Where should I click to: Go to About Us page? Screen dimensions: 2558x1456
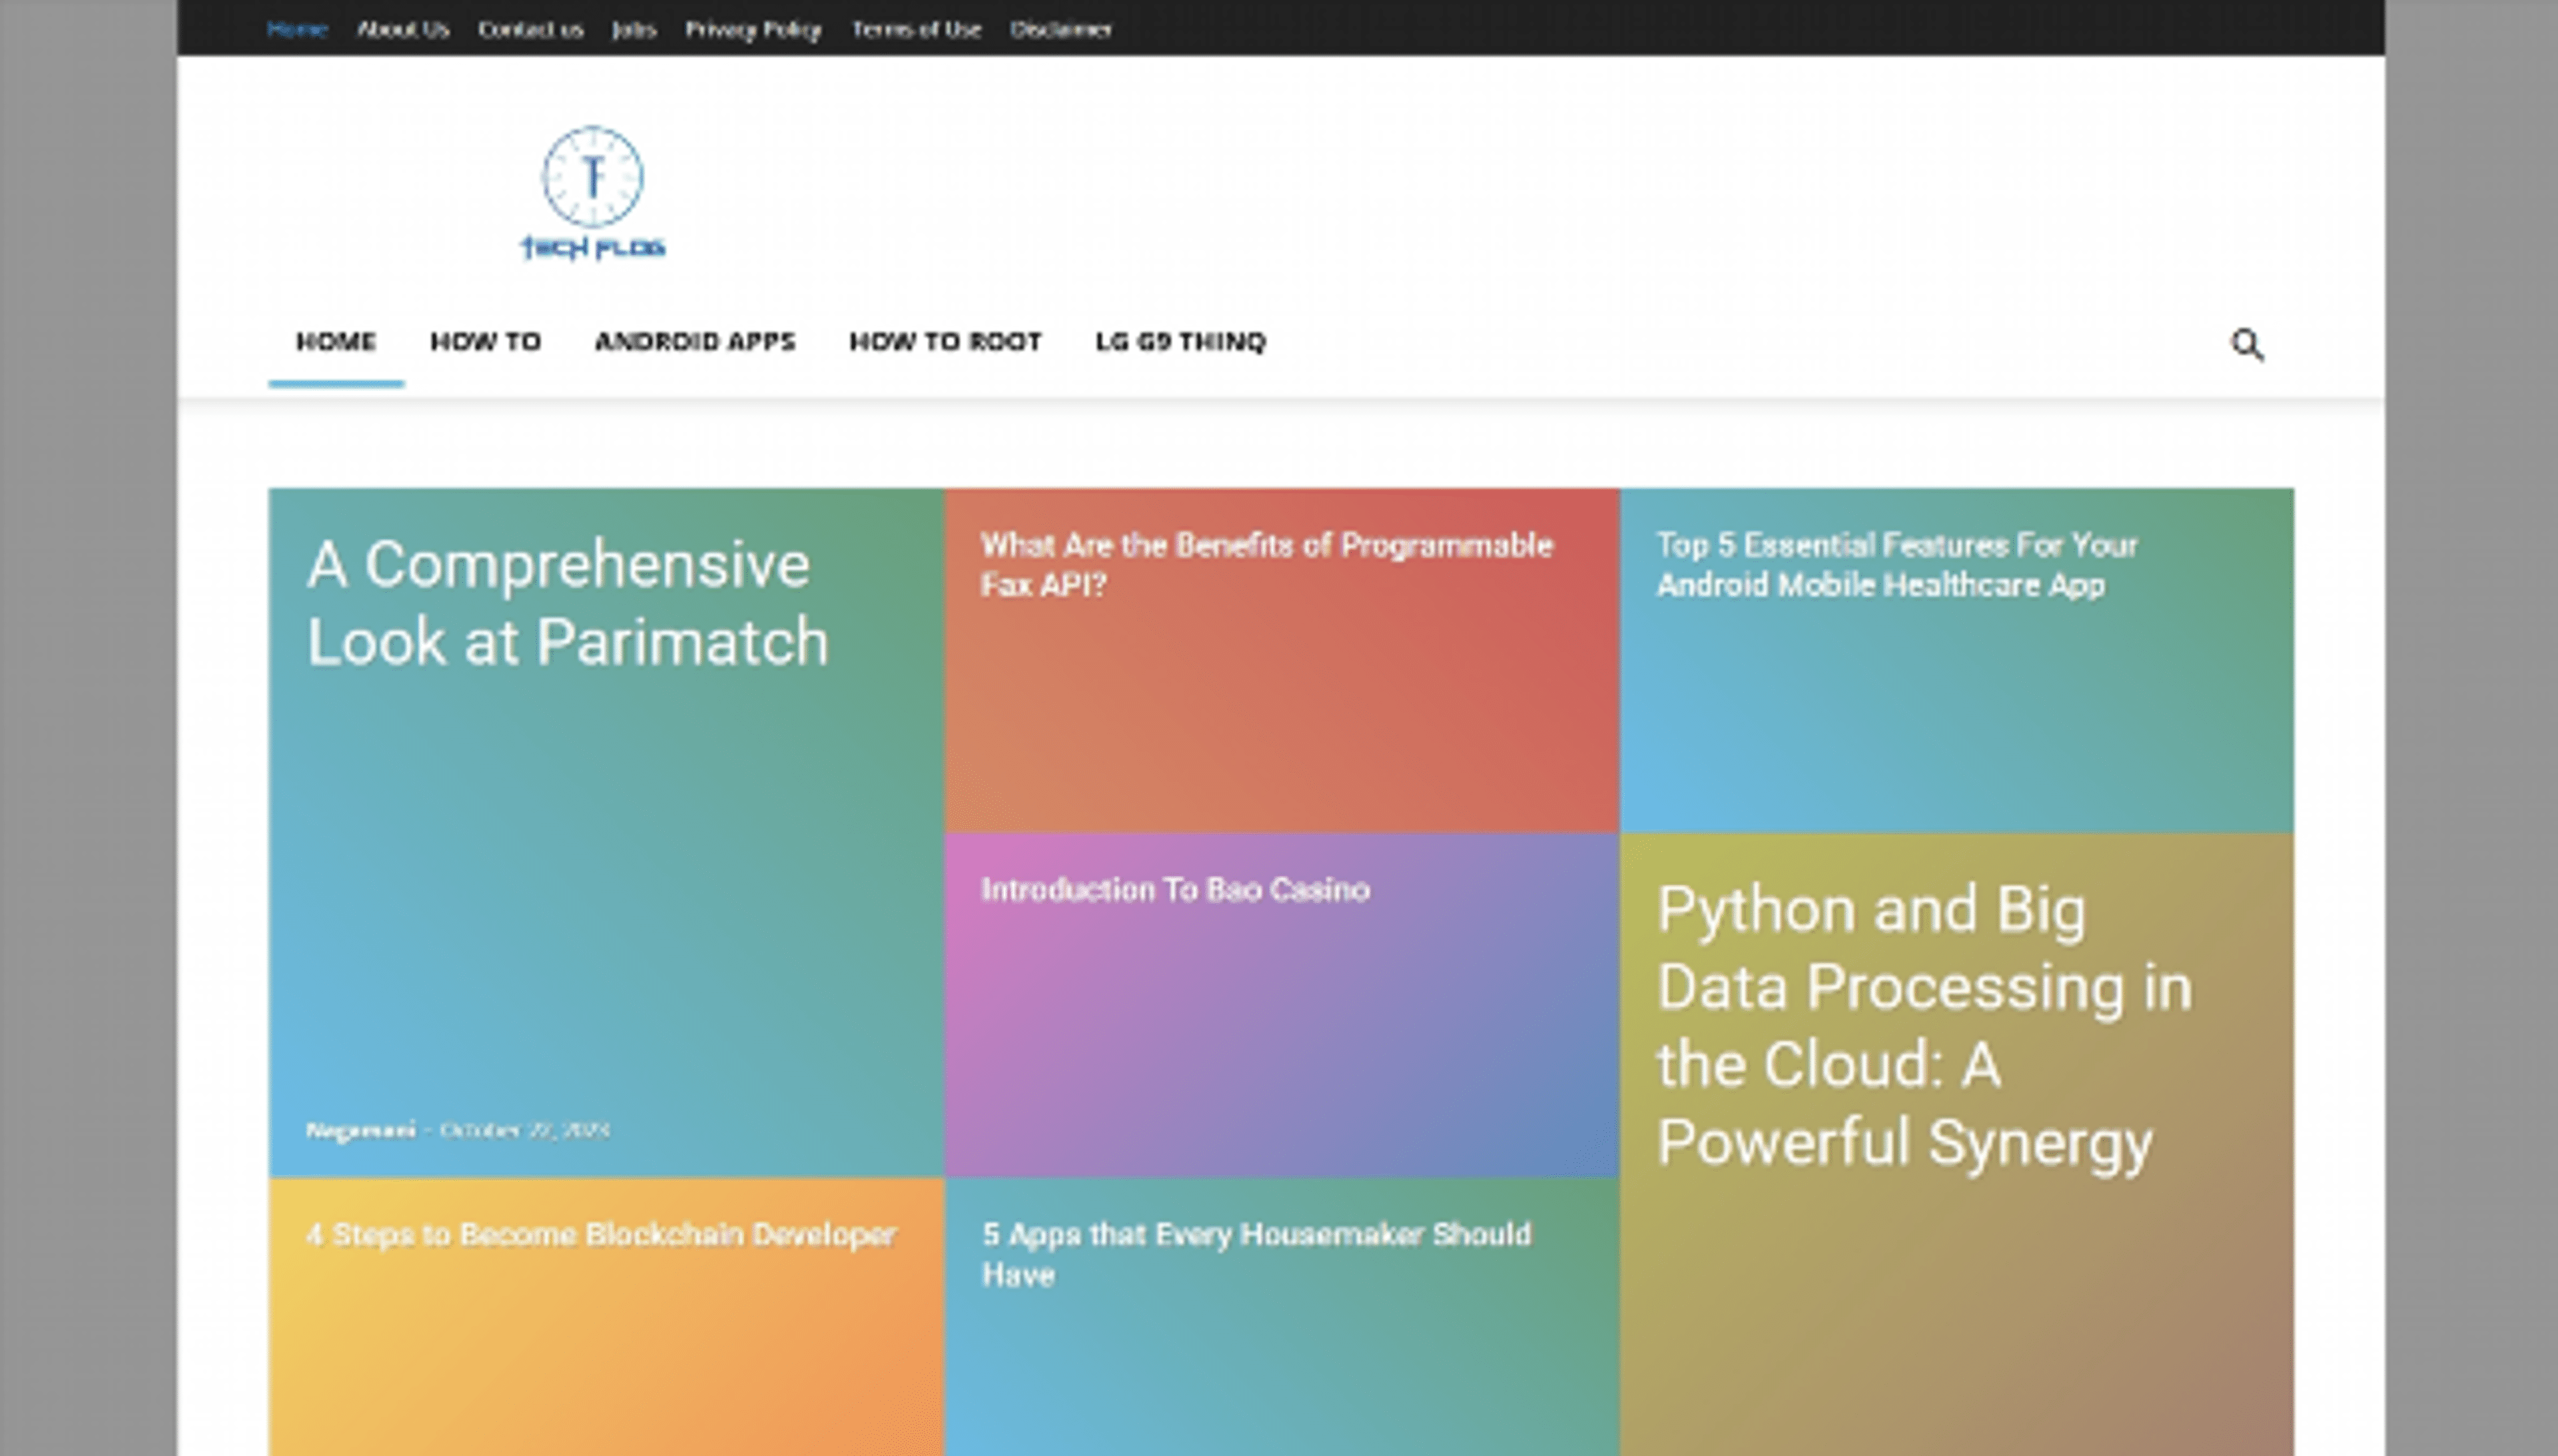tap(403, 29)
